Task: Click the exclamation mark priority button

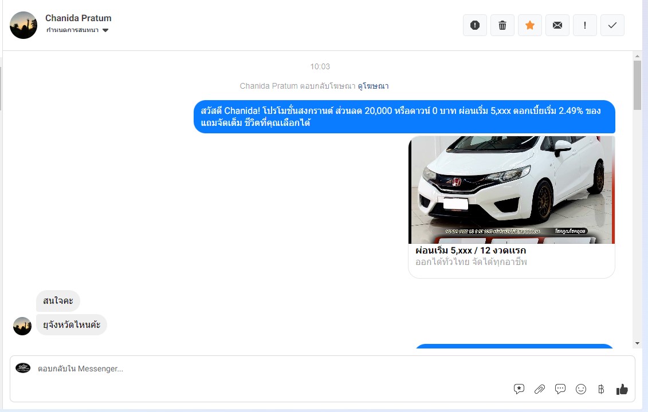Action: [584, 25]
